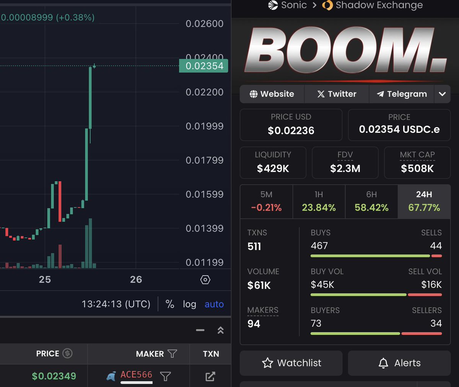Click the LIQUIDITY $429K box
This screenshot has width=459, height=387.
[273, 162]
